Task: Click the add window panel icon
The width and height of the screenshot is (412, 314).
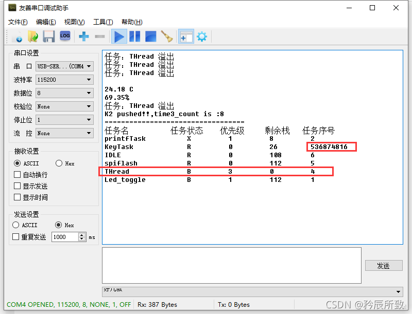Action: (x=186, y=36)
